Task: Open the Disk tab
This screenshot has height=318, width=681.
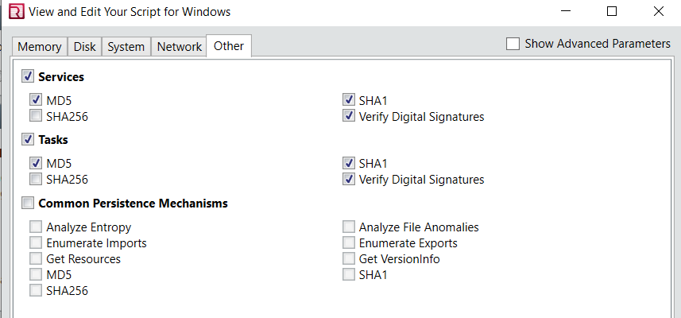Action: [x=85, y=46]
